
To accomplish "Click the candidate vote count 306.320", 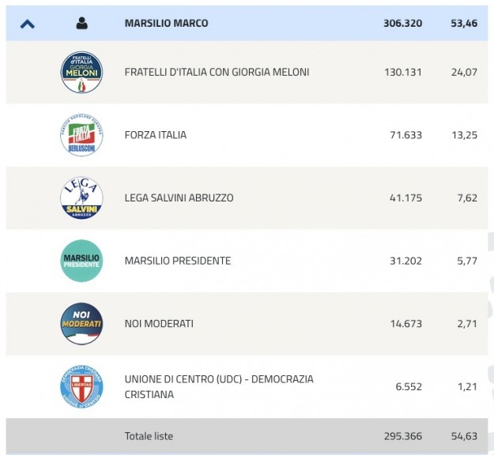I will 402,23.
